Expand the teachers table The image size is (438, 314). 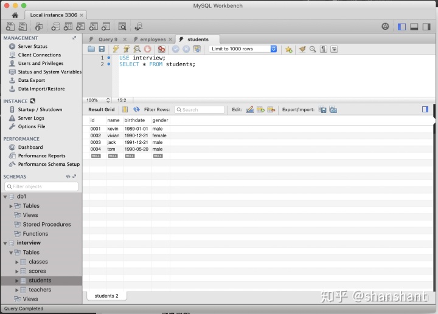[x=17, y=290]
